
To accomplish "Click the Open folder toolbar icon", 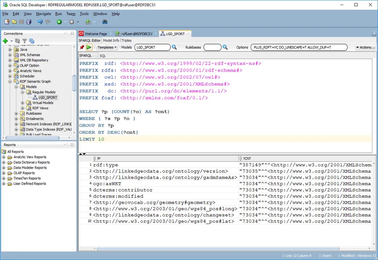I will pos(14,22).
